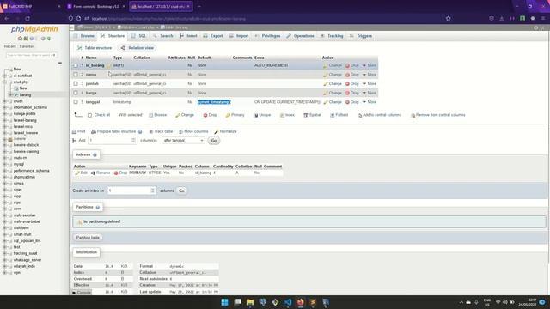Click Add to central columns

pyautogui.click(x=379, y=115)
